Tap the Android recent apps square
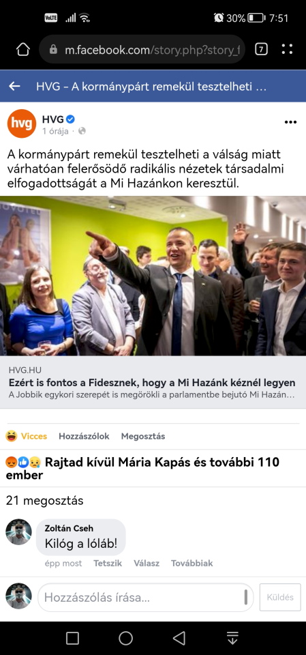Viewport: 306px width, 655px height. [x=73, y=638]
